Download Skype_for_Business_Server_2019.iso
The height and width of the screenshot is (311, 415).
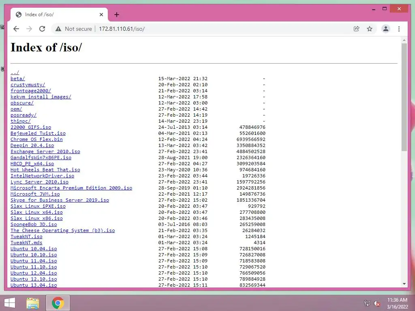pyautogui.click(x=60, y=200)
